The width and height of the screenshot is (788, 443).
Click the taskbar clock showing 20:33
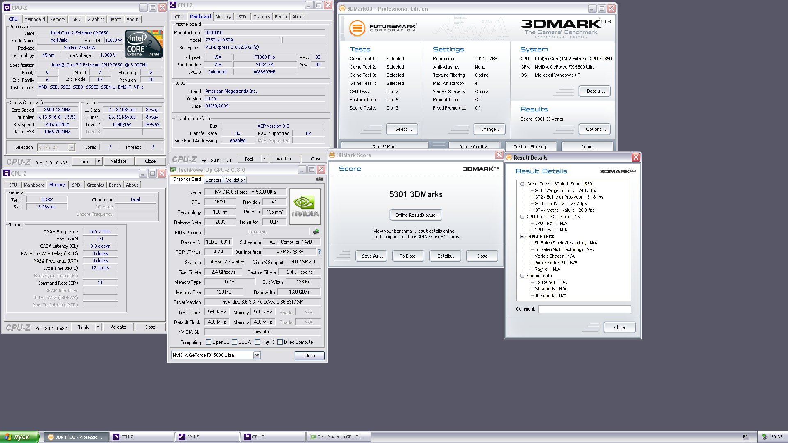click(777, 437)
